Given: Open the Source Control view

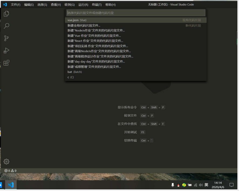Looking at the screenshot, I should (6, 38).
